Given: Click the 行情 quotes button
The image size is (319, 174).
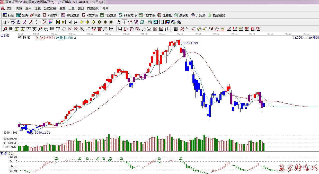Looking at the screenshot, I should 8,15.
